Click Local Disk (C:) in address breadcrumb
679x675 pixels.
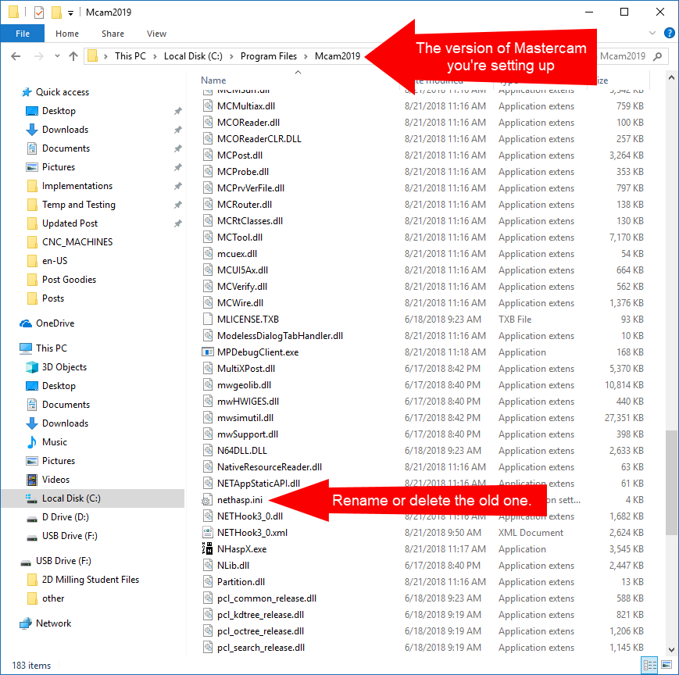[x=193, y=56]
